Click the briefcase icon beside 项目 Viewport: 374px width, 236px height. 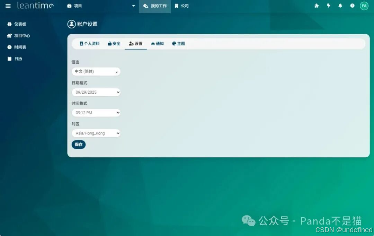[69, 6]
